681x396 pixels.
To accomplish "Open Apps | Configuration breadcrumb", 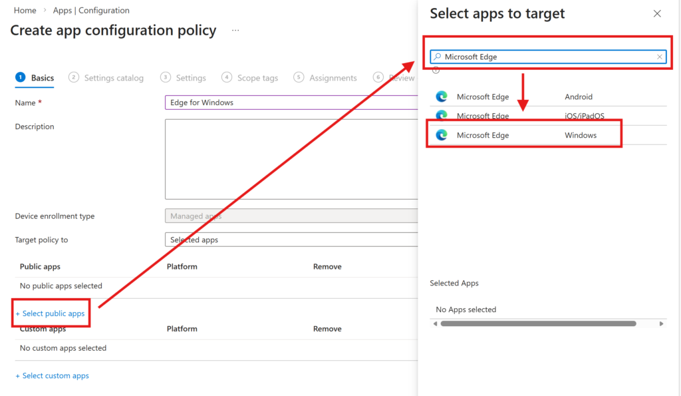I will (91, 11).
